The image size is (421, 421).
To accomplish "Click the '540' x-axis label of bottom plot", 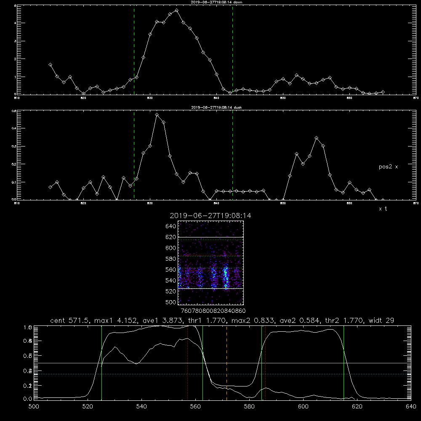I will pos(141,407).
